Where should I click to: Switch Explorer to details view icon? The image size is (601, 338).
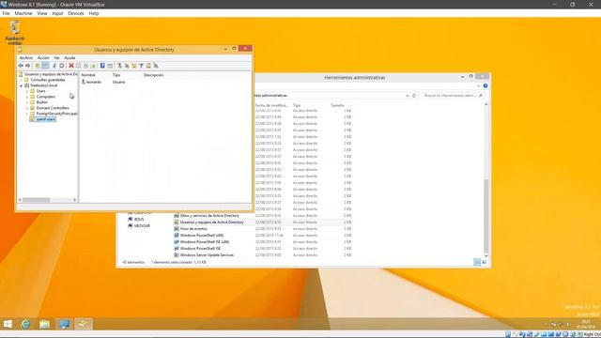[x=477, y=262]
